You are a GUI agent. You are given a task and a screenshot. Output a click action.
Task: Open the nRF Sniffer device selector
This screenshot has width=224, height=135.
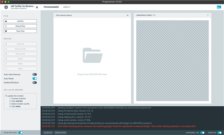[22, 7]
